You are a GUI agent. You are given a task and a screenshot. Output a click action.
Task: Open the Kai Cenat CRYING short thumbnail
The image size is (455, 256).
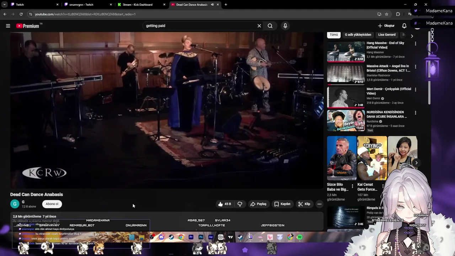pos(372,158)
